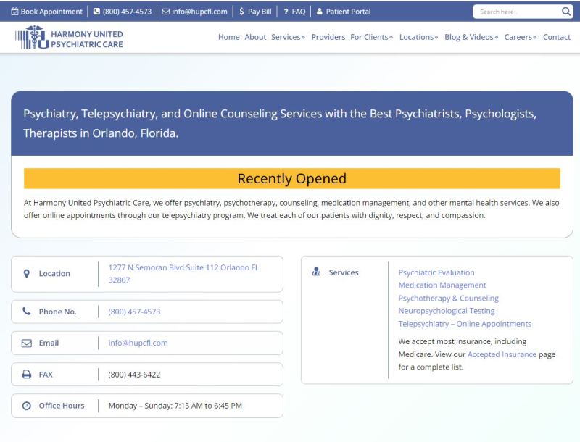Click the Services heading in right card
Screen dimensions: 580x442
(x=343, y=272)
